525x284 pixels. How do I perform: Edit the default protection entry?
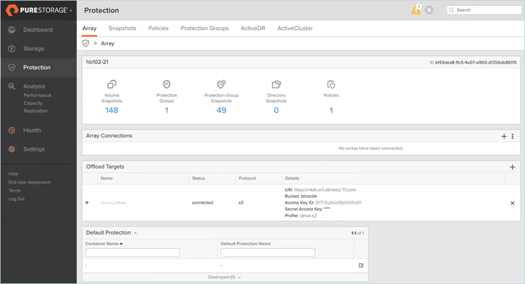tap(361, 265)
